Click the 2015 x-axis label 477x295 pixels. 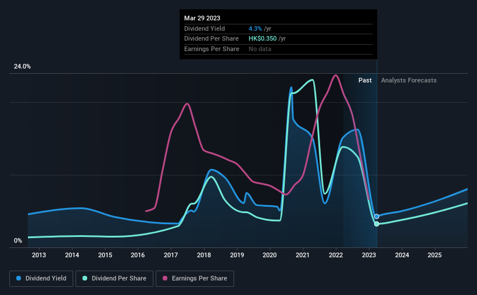coord(105,255)
